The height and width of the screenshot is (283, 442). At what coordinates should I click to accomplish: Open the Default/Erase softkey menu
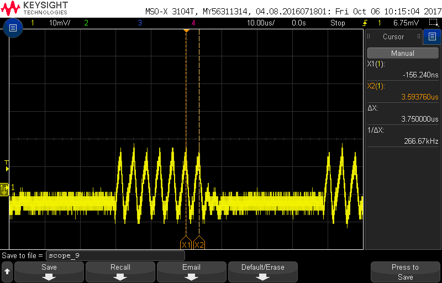(263, 272)
